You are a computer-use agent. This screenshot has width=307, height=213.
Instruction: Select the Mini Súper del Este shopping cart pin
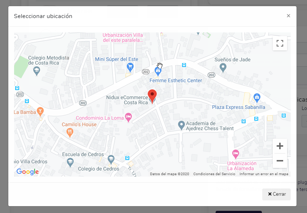[x=130, y=68]
